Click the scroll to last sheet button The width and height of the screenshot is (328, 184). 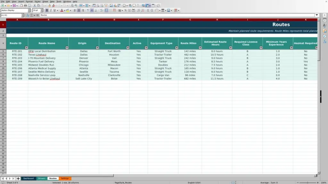(x=13, y=179)
